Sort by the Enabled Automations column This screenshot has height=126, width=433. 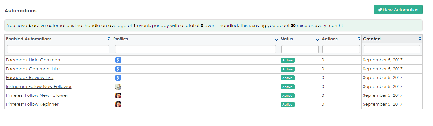click(109, 39)
